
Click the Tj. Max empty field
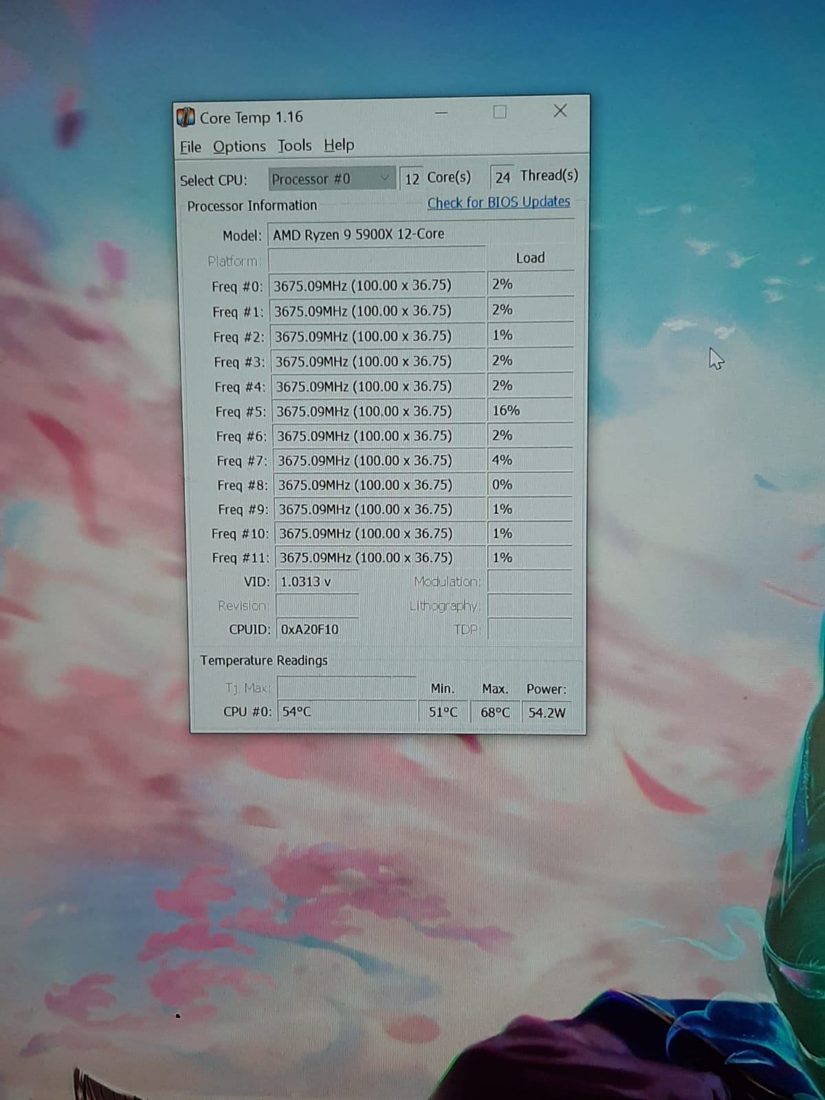pos(346,687)
